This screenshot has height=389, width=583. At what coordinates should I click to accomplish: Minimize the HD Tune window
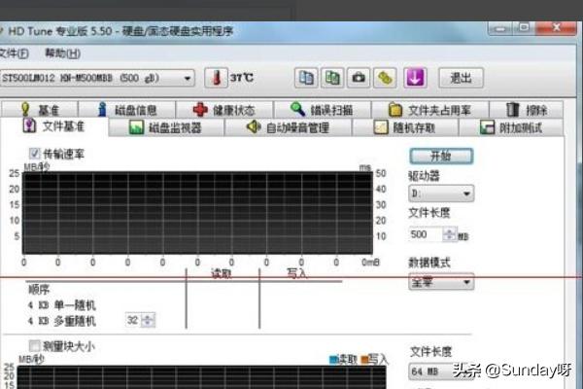(500, 28)
